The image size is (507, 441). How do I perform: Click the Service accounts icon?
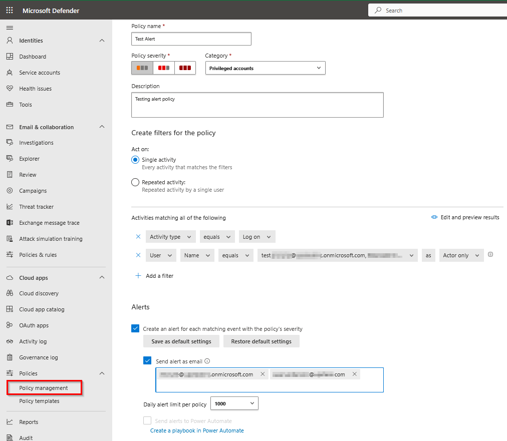[10, 73]
